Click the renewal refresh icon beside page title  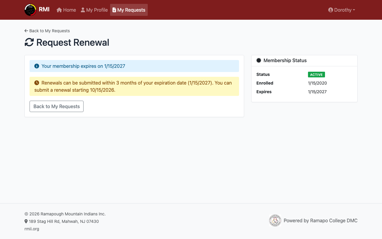click(x=29, y=42)
